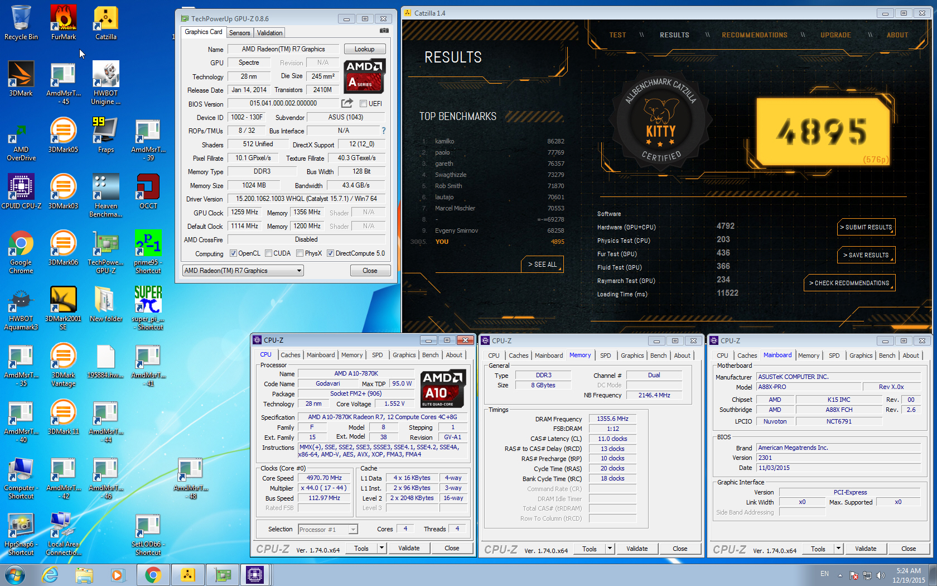Image resolution: width=937 pixels, height=586 pixels.
Task: Click Tools button in CPU-Z CPU window
Action: [x=361, y=549]
